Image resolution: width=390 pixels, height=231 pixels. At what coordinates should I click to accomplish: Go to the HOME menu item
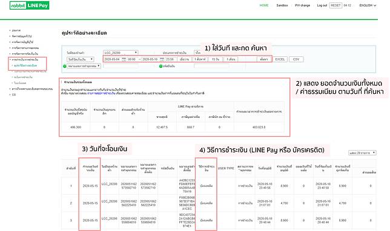pyautogui.click(x=264, y=5)
